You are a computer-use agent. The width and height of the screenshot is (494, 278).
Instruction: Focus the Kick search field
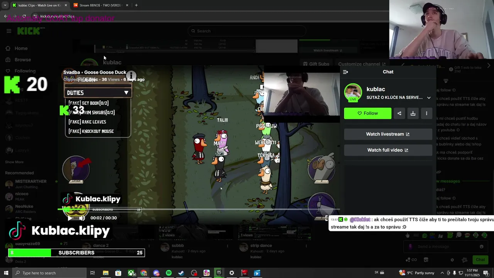point(247,31)
